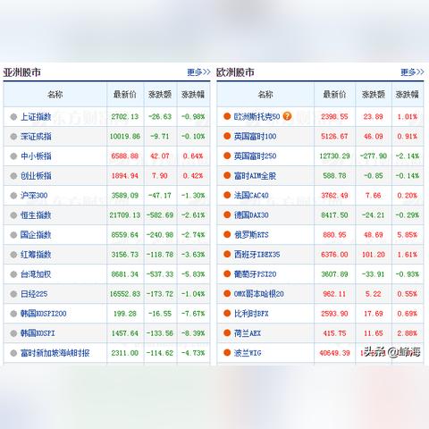
Task: Click 最新价 header in 亚洲股市 table
Action: 125,95
